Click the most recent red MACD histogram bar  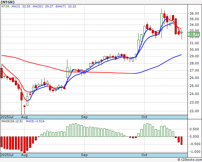[182, 141]
